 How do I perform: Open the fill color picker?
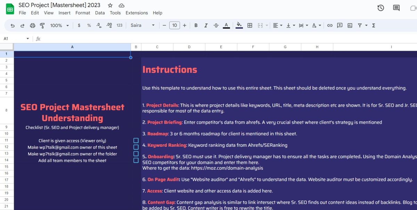[239, 25]
